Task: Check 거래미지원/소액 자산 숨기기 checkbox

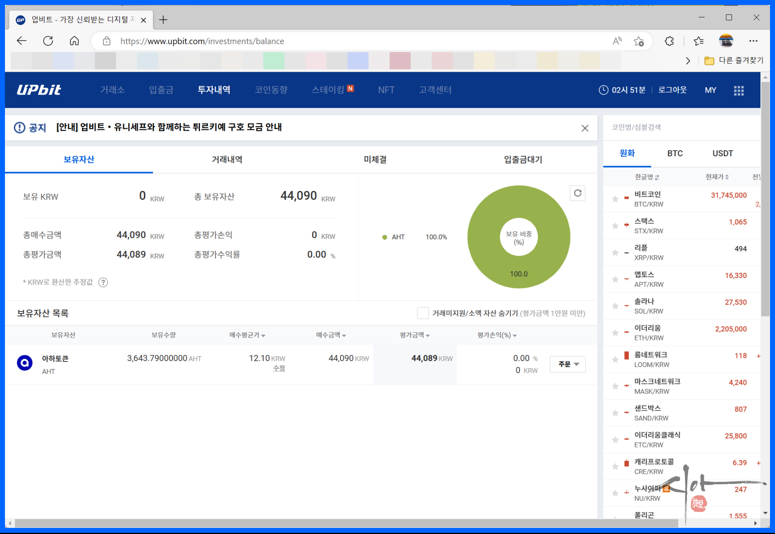Action: [x=422, y=313]
